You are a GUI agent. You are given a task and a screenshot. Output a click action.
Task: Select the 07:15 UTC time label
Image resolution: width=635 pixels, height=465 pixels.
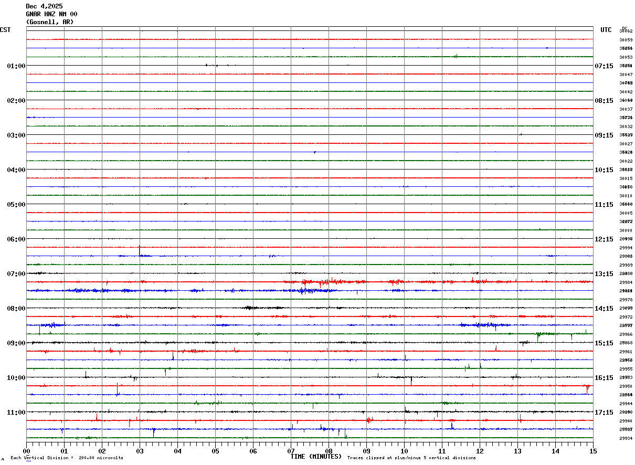pos(604,66)
